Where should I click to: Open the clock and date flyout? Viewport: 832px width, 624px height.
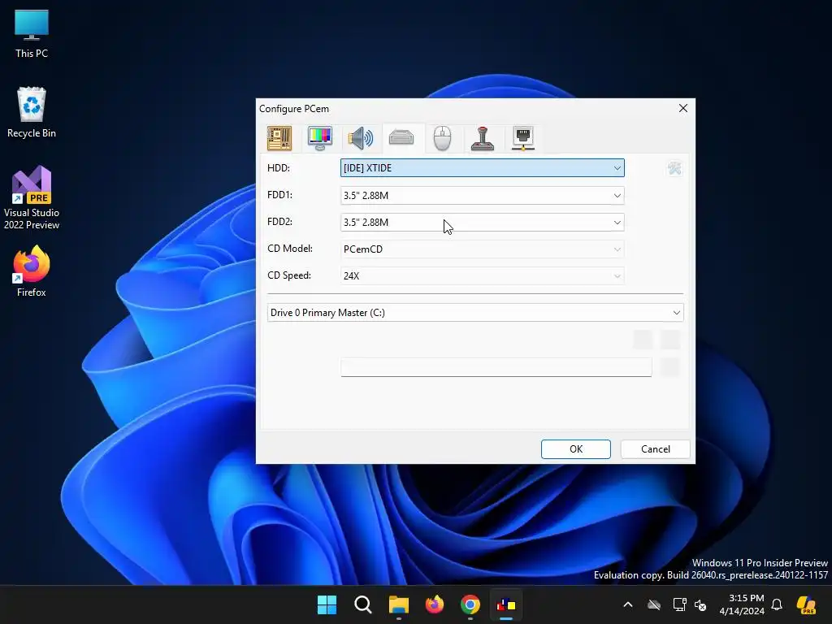click(x=741, y=604)
